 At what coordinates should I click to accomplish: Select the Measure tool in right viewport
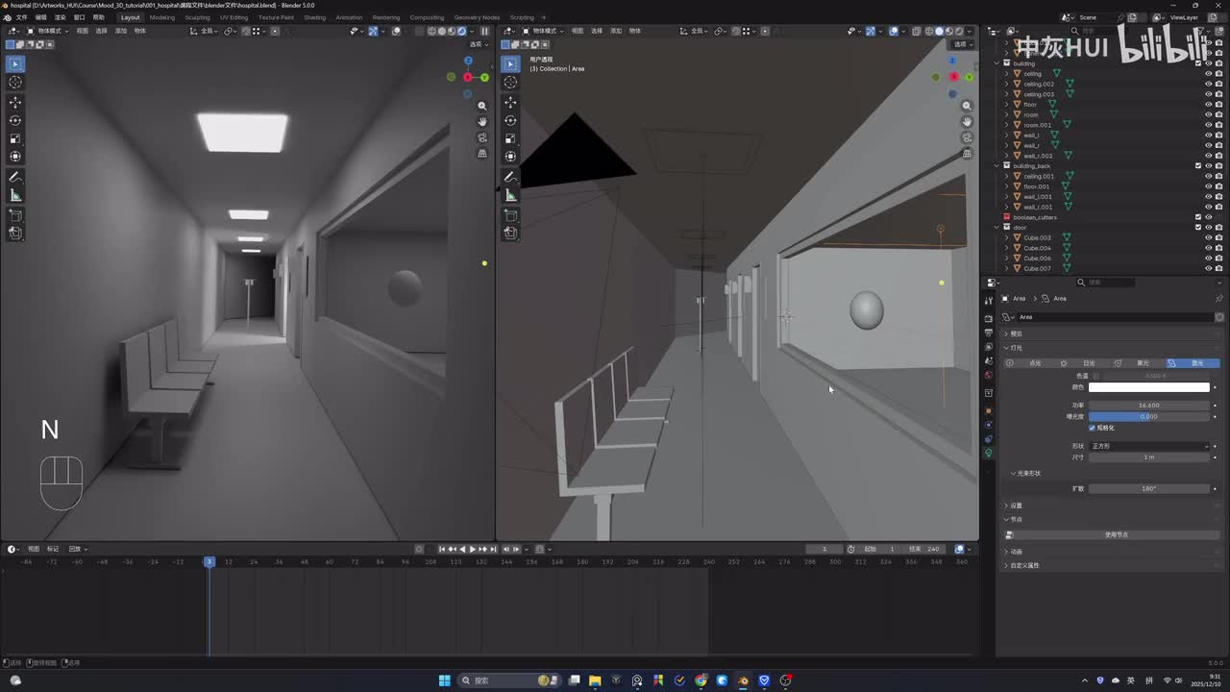click(511, 196)
